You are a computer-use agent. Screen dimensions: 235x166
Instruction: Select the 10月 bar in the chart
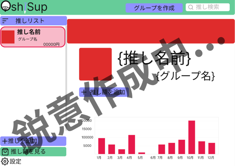[192, 137]
